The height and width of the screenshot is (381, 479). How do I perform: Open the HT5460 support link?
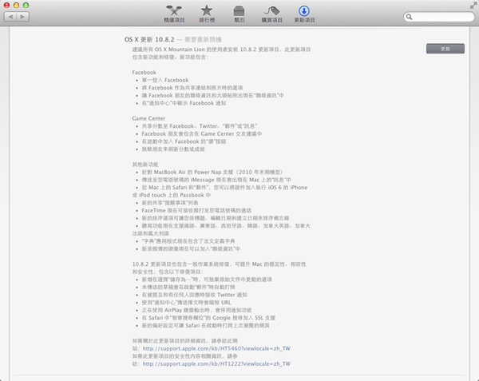pos(216,348)
